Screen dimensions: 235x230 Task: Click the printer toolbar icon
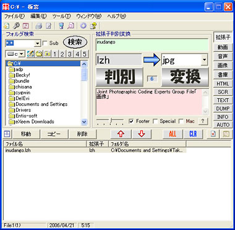click(39, 26)
